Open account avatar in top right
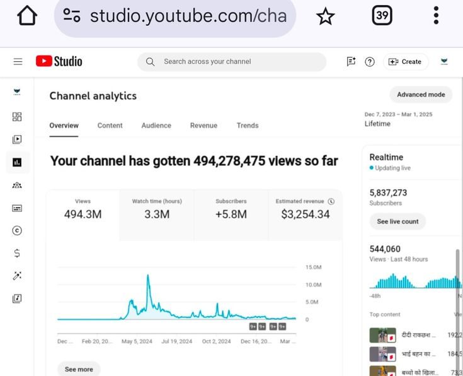The height and width of the screenshot is (376, 463). tap(444, 61)
